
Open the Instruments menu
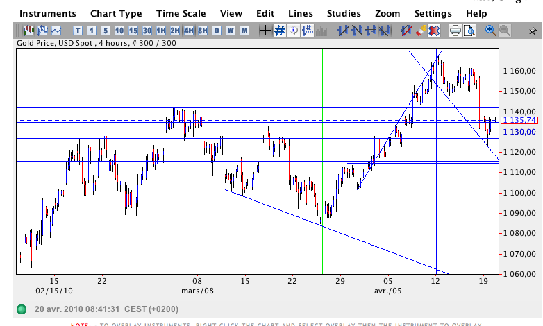[47, 14]
